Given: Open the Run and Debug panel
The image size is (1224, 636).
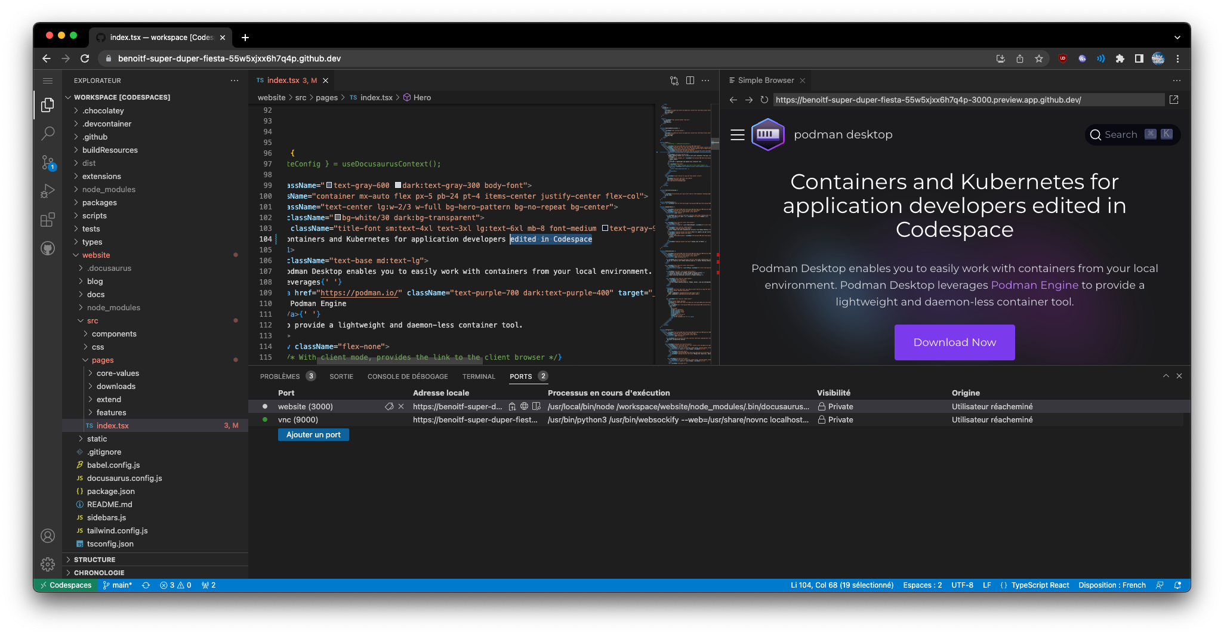Looking at the screenshot, I should tap(48, 190).
